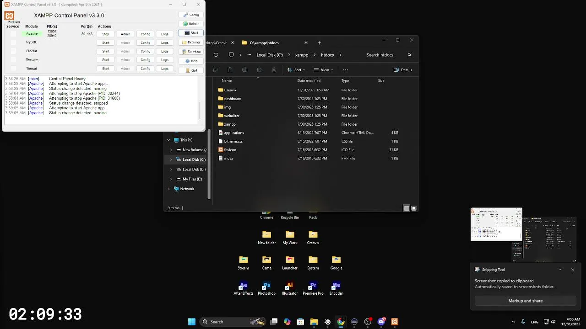Open XAMPP Config with the wrench icon

click(191, 15)
